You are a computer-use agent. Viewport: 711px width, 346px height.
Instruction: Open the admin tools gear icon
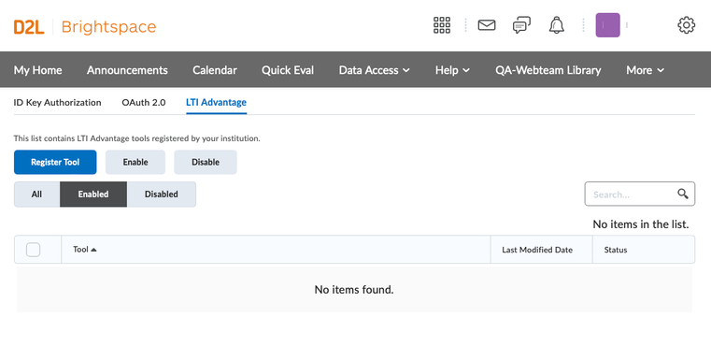point(686,25)
